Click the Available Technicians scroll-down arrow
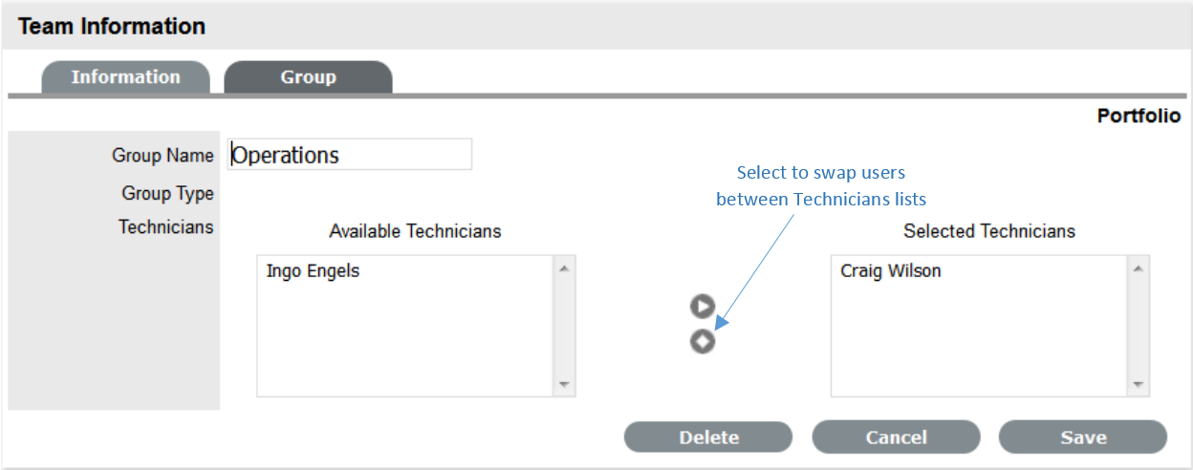1193x470 pixels. [x=564, y=384]
